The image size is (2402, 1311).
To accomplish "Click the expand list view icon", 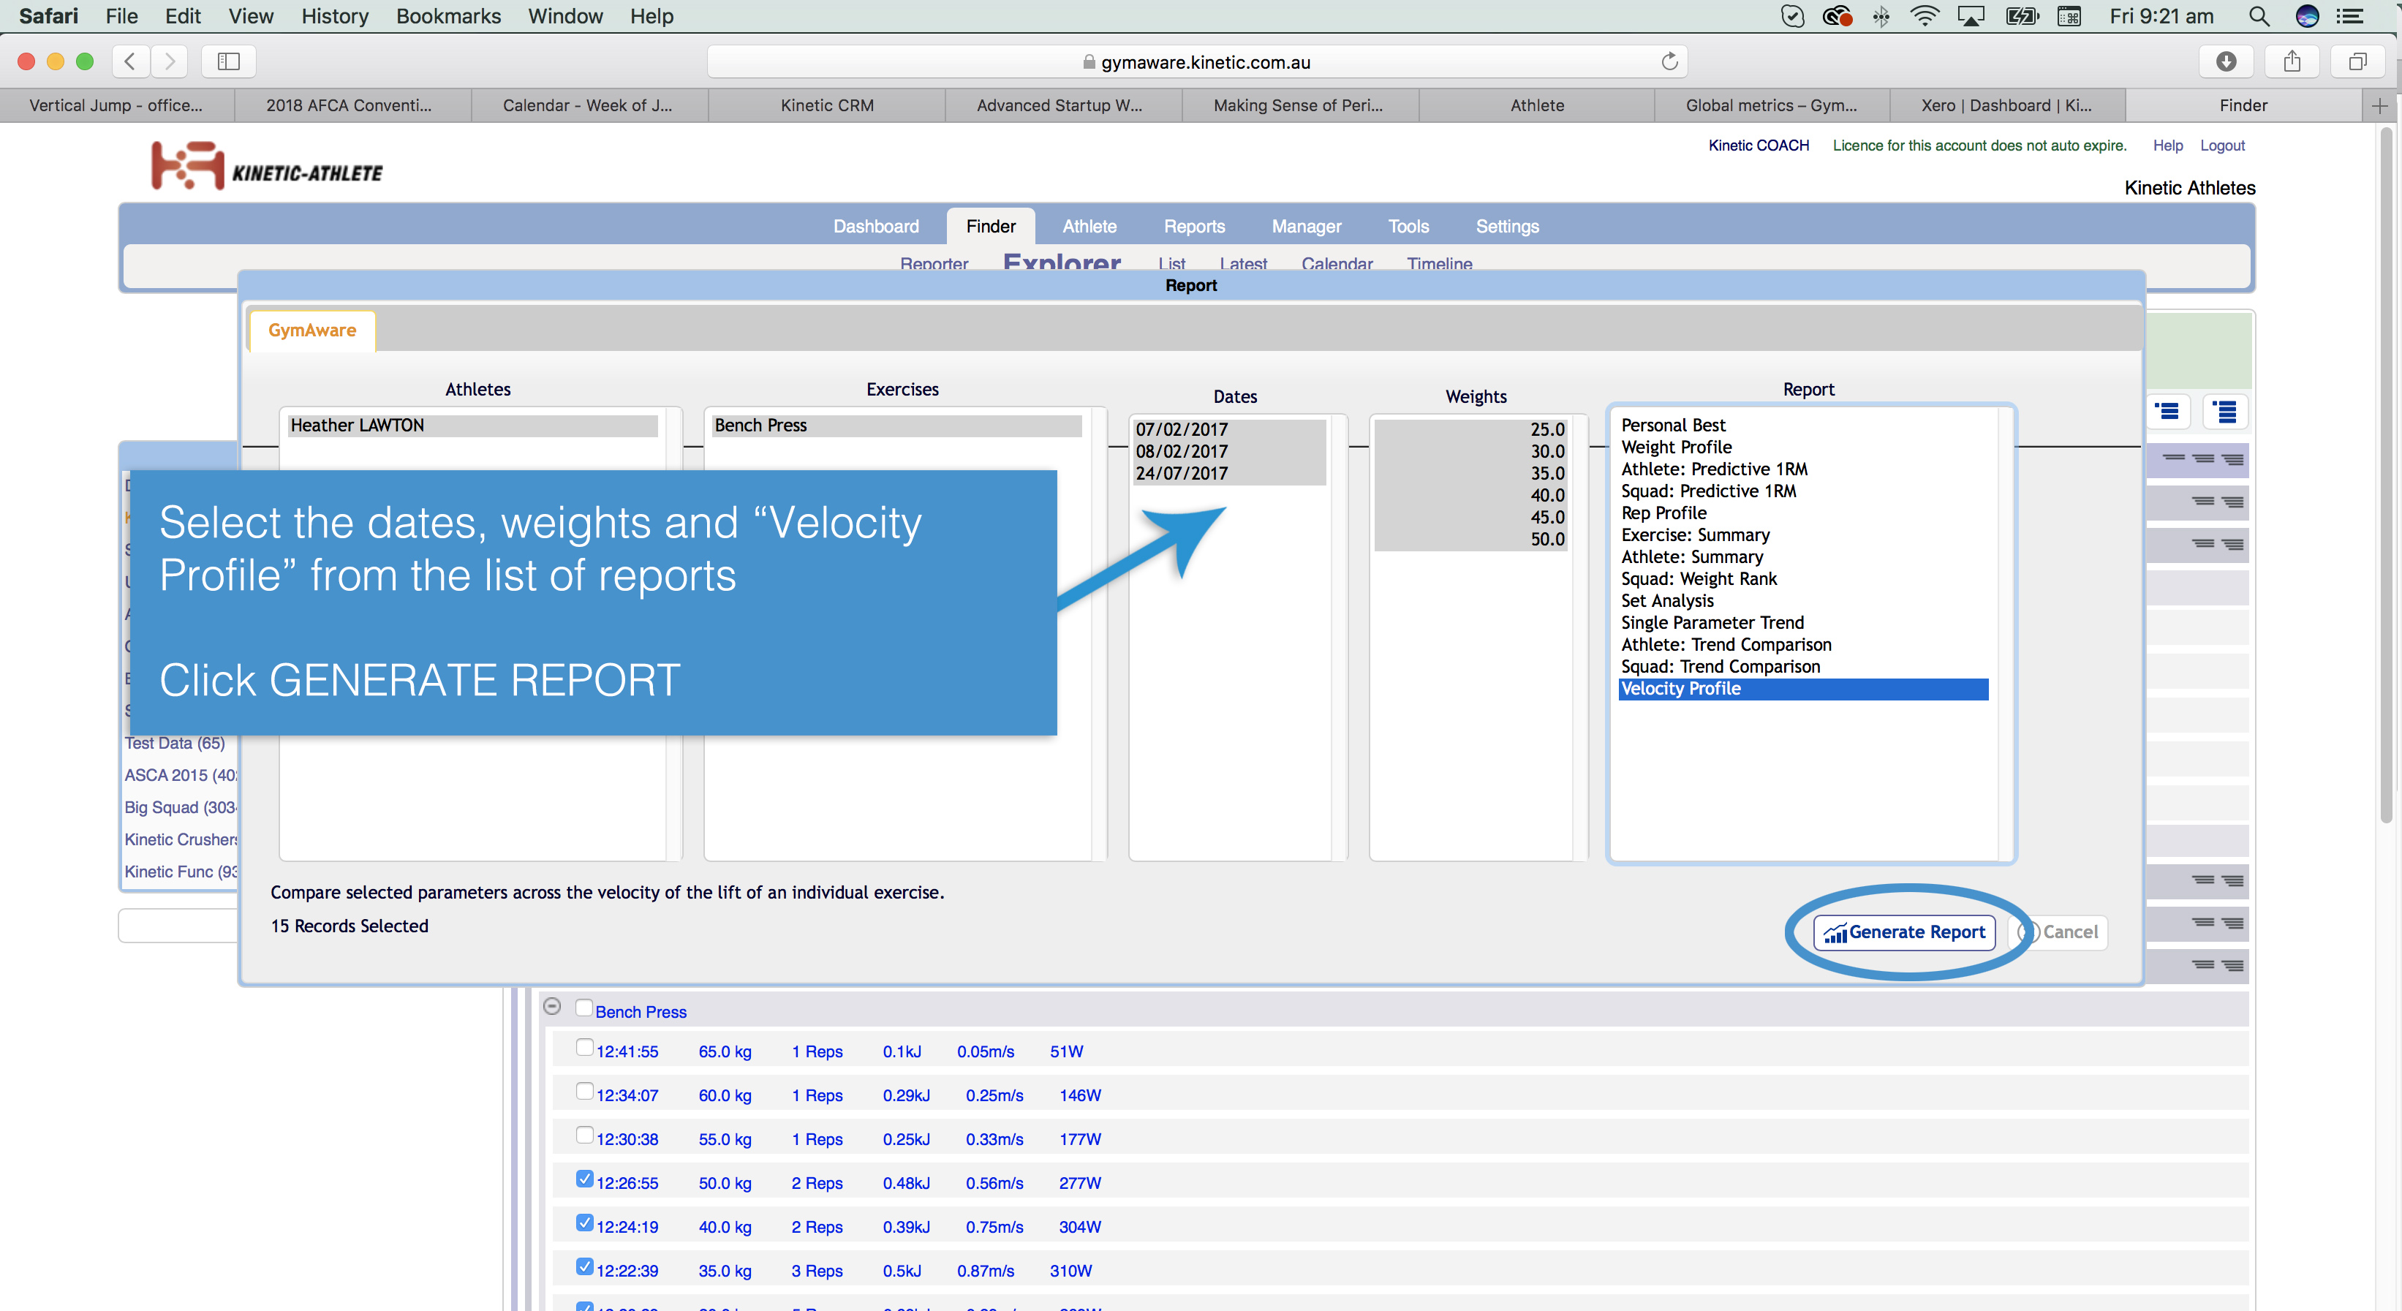I will point(2225,411).
